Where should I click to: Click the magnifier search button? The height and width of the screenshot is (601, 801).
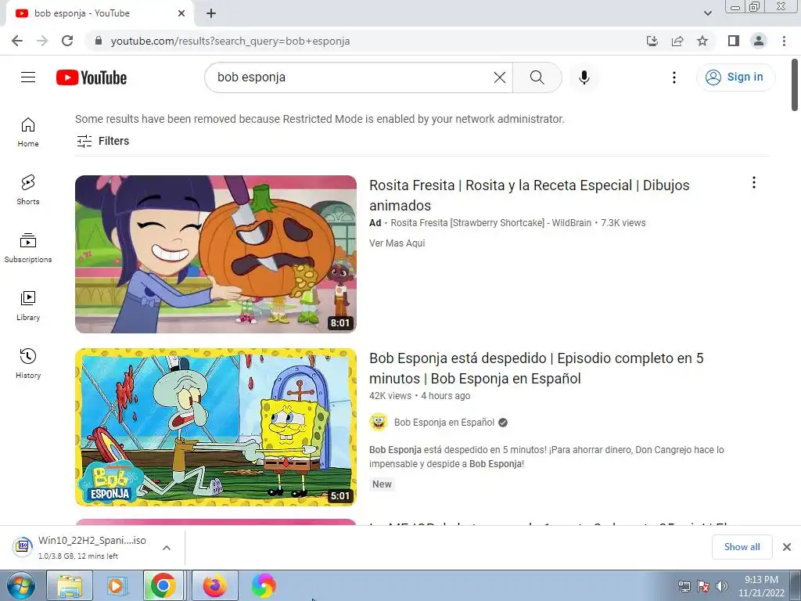[537, 77]
